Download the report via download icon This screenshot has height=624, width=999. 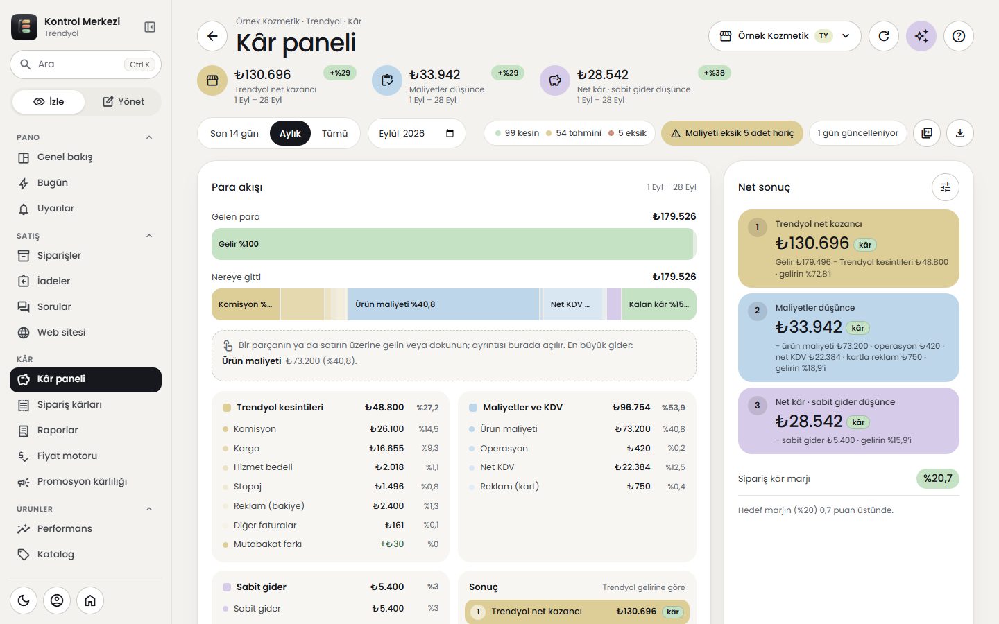tap(960, 133)
